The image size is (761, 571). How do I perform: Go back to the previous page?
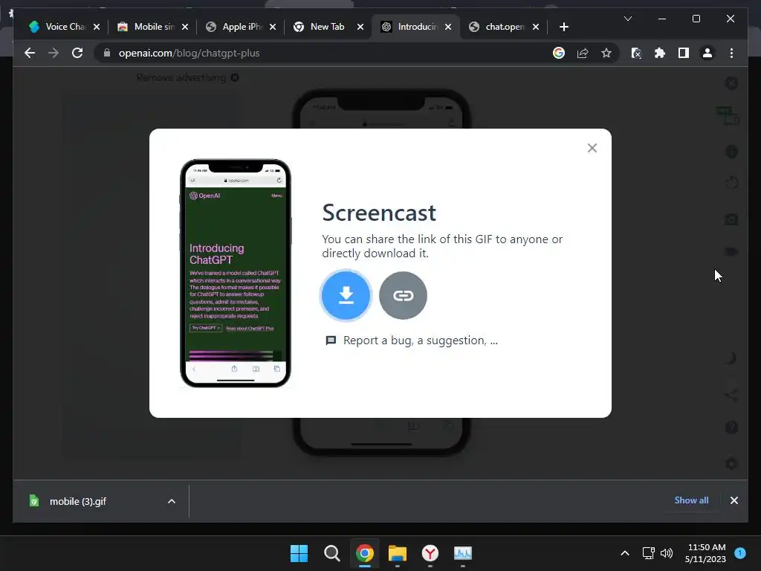[x=30, y=53]
